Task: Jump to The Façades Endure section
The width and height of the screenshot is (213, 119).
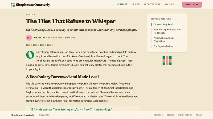Action: point(163,46)
